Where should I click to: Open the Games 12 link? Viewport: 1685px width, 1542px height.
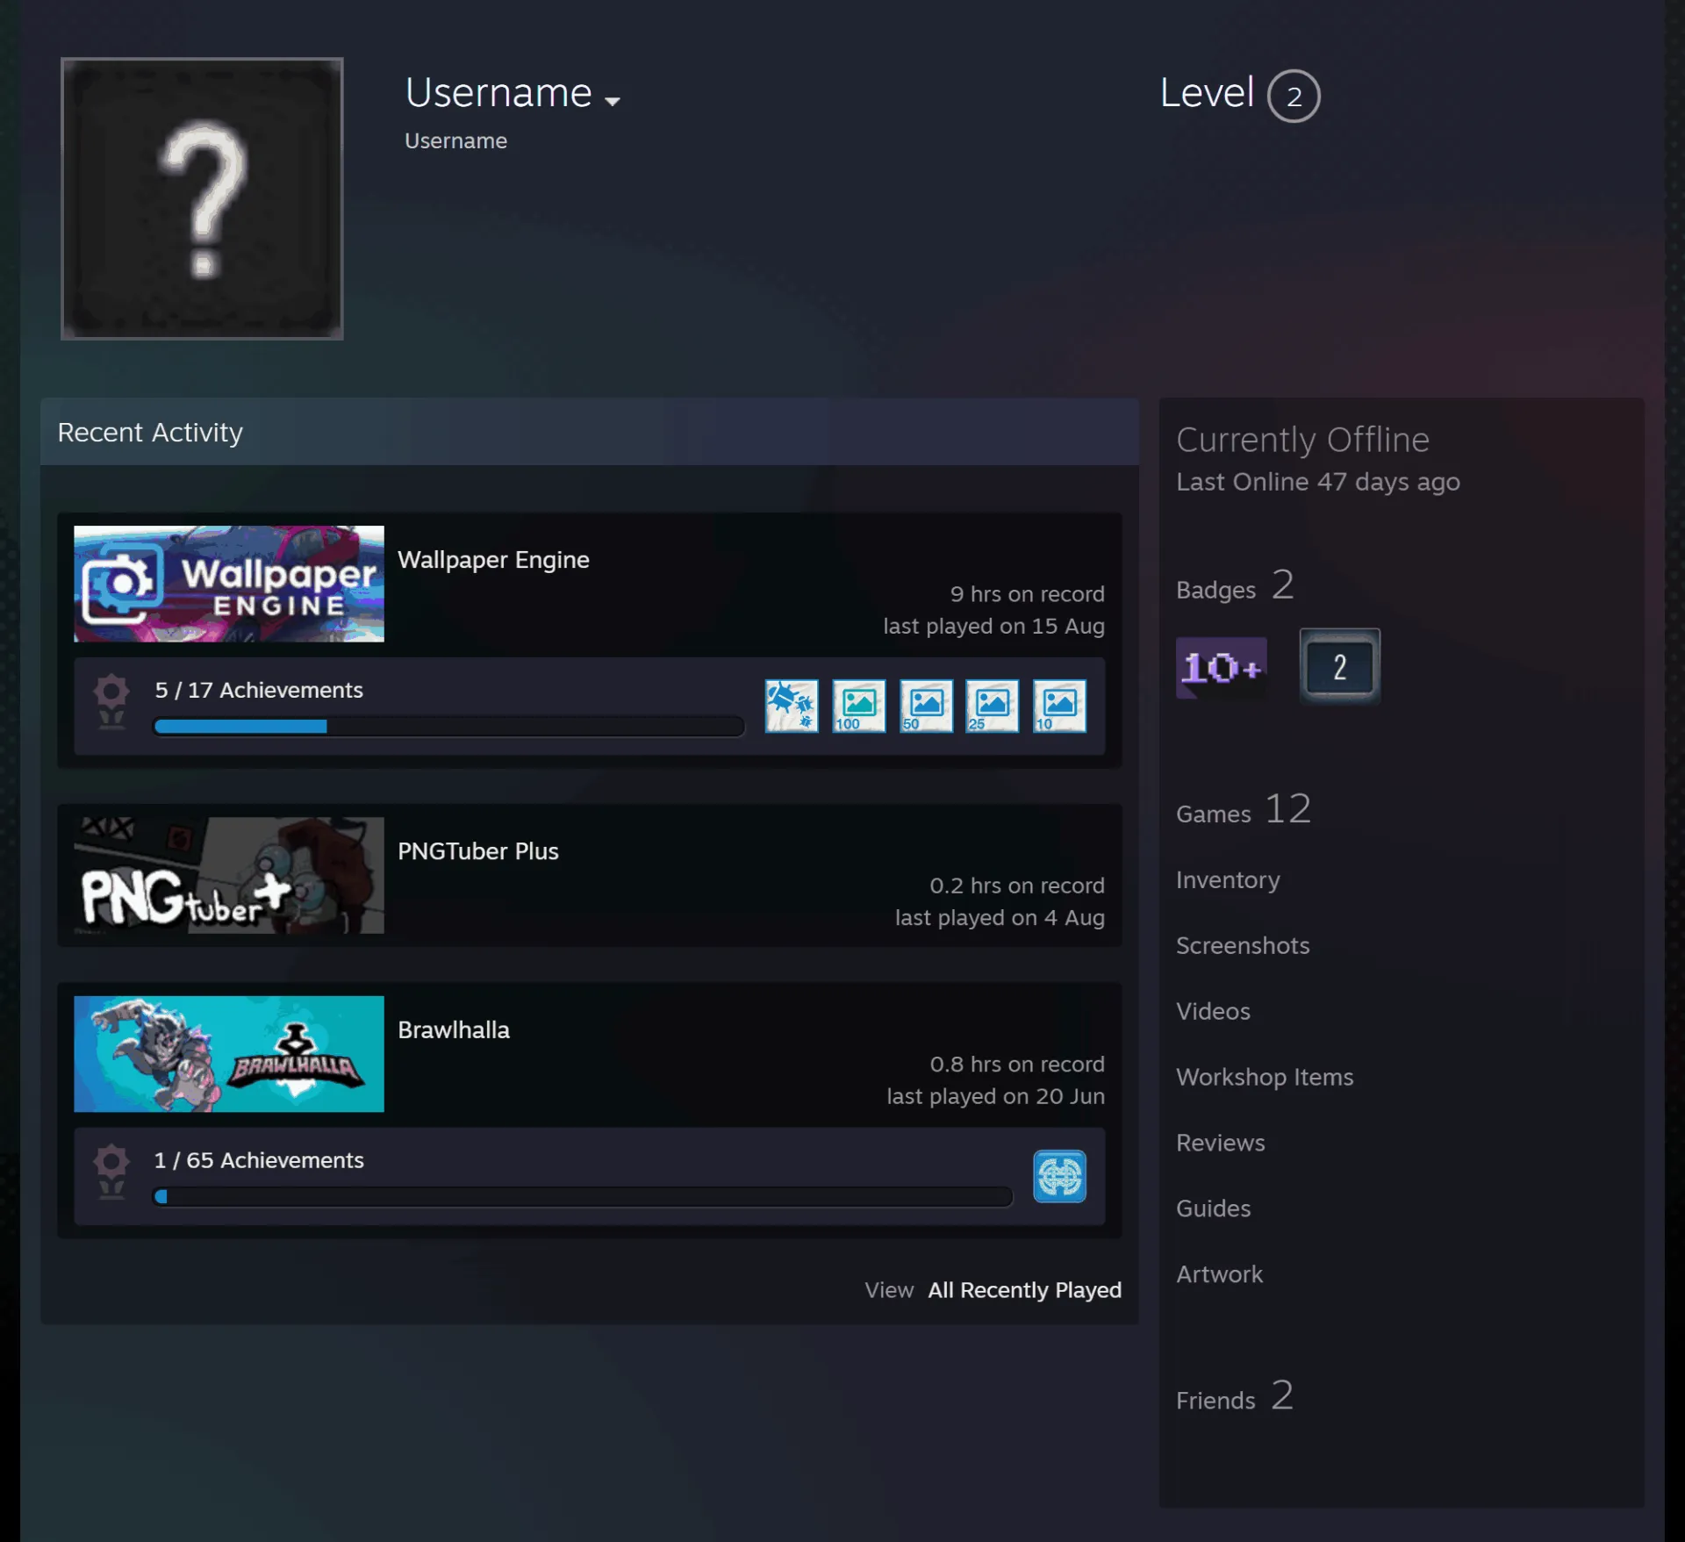pyautogui.click(x=1244, y=809)
